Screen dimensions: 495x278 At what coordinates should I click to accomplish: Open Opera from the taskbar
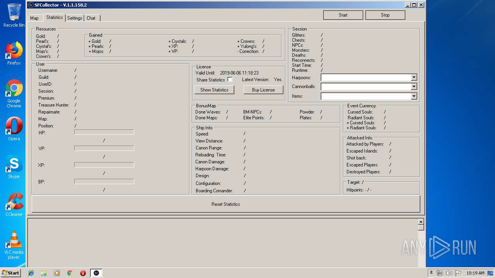pyautogui.click(x=83, y=273)
